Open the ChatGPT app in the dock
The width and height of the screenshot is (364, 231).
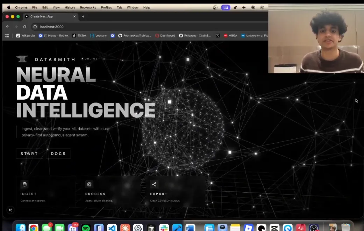[138, 227]
